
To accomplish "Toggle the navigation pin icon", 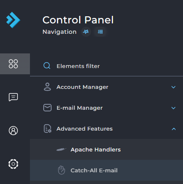I will click(x=86, y=32).
